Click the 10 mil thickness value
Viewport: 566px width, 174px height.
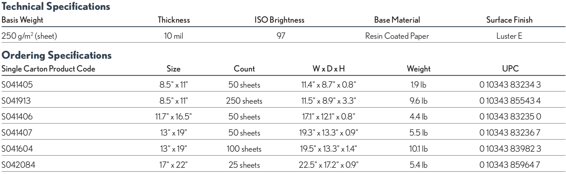coord(174,36)
